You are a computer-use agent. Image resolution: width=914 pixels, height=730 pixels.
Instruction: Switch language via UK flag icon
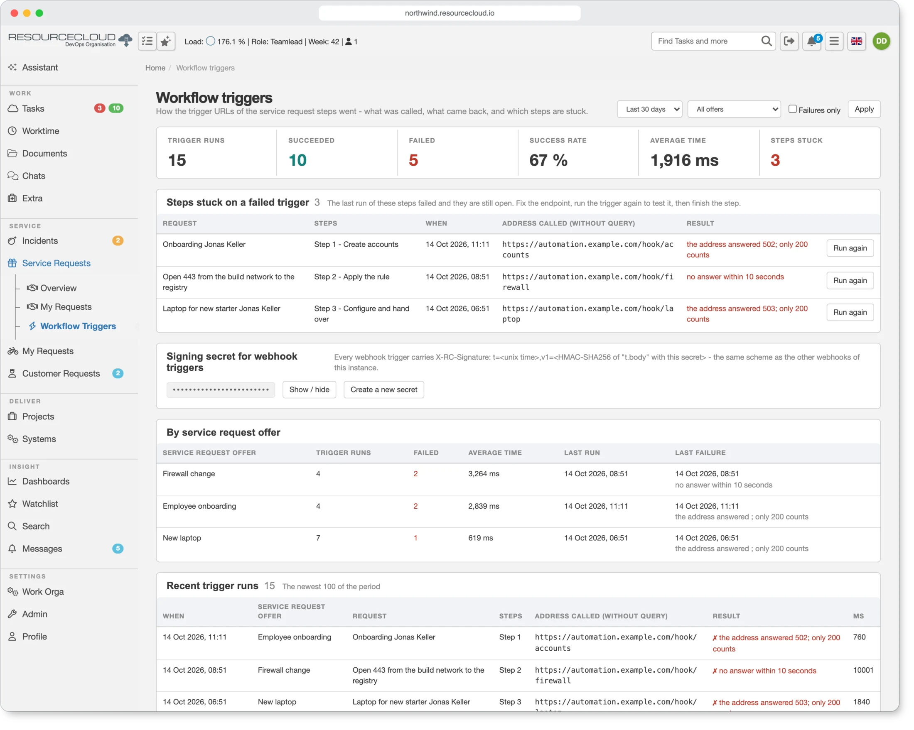tap(856, 41)
